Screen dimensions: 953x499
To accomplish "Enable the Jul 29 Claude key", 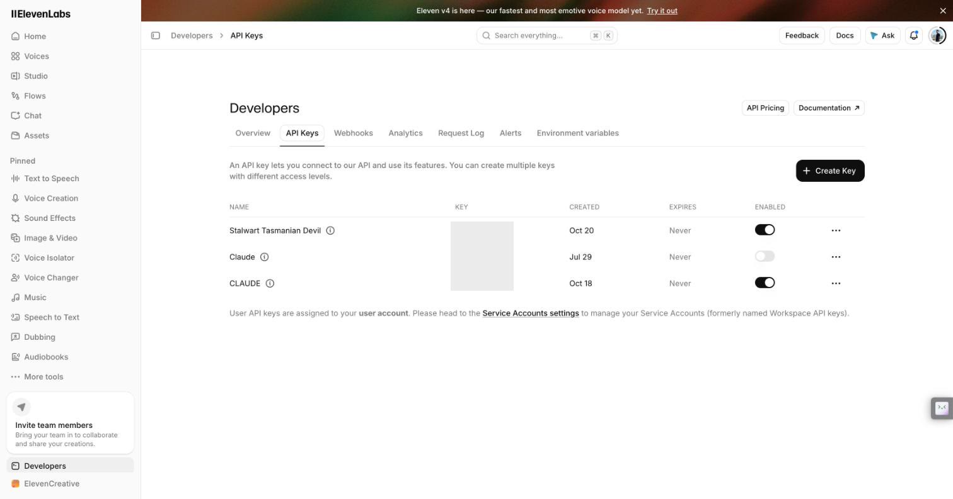I will point(765,257).
